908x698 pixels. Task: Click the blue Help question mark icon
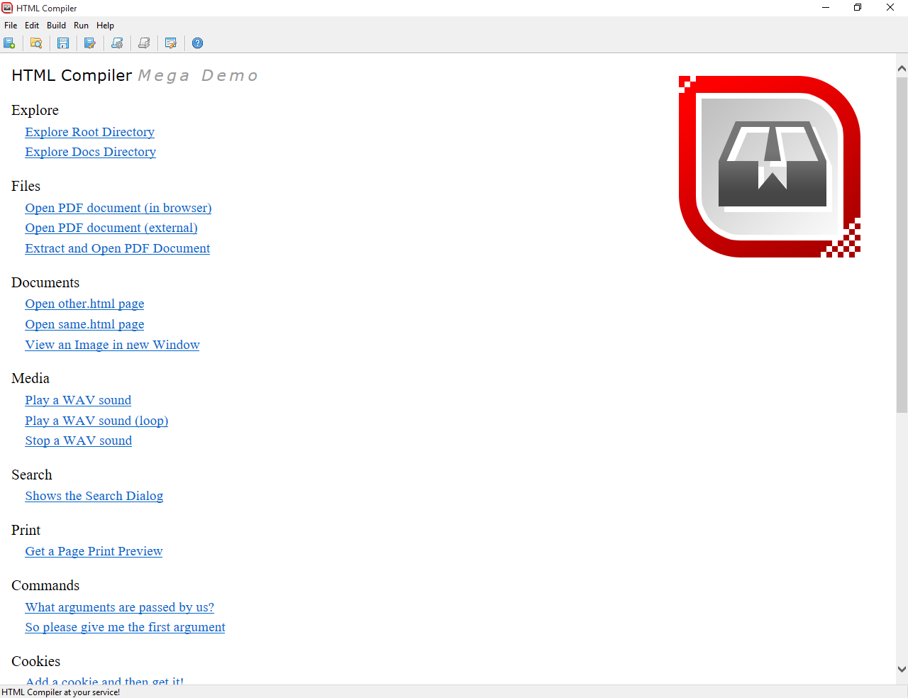pyautogui.click(x=198, y=43)
